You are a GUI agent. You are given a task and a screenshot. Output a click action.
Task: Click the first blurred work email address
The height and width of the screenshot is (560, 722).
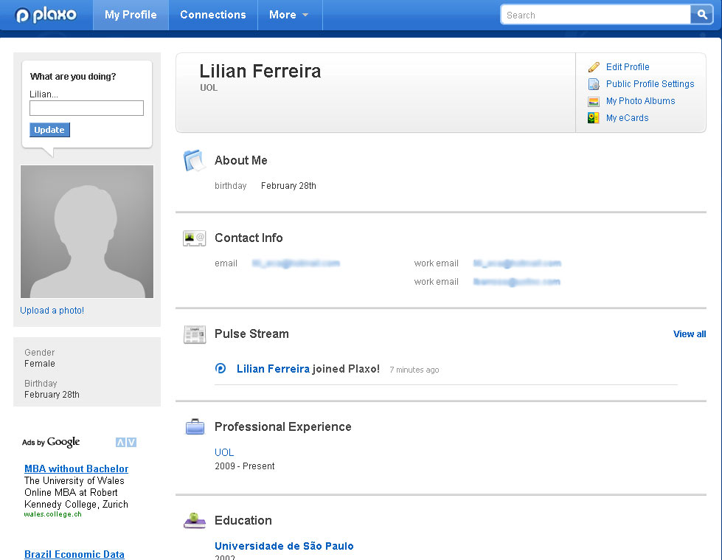click(x=517, y=263)
